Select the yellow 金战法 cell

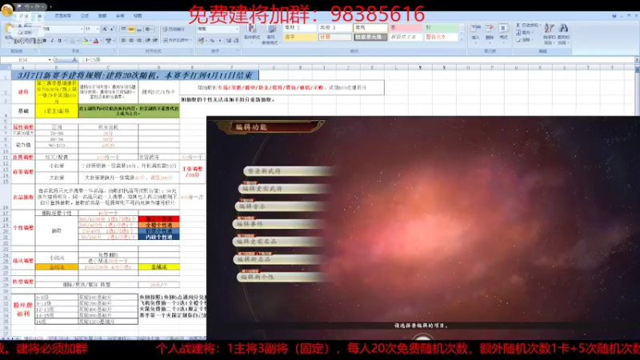tap(158, 267)
